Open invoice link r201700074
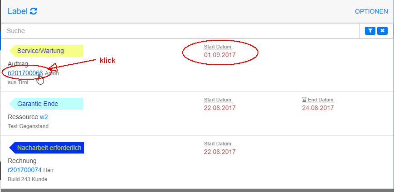 point(24,170)
